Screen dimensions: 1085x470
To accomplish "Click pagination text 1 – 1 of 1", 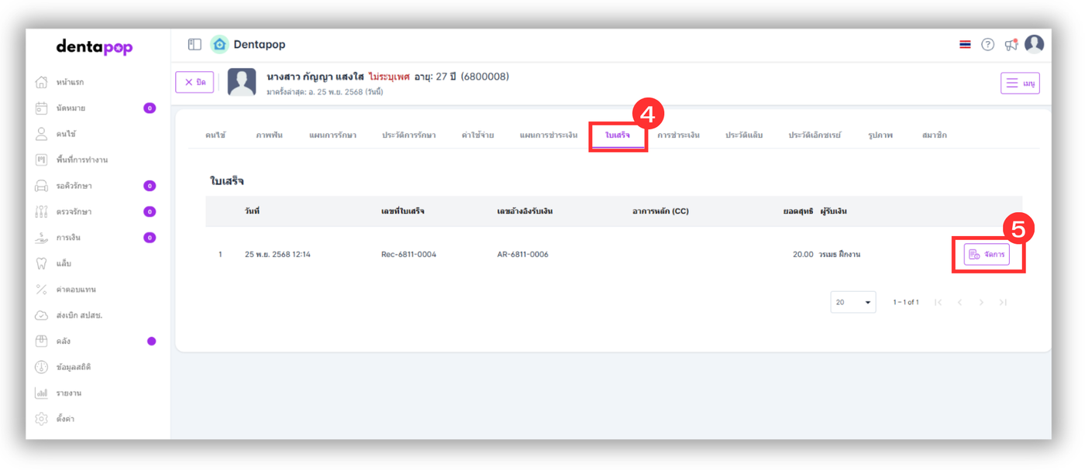I will (906, 302).
